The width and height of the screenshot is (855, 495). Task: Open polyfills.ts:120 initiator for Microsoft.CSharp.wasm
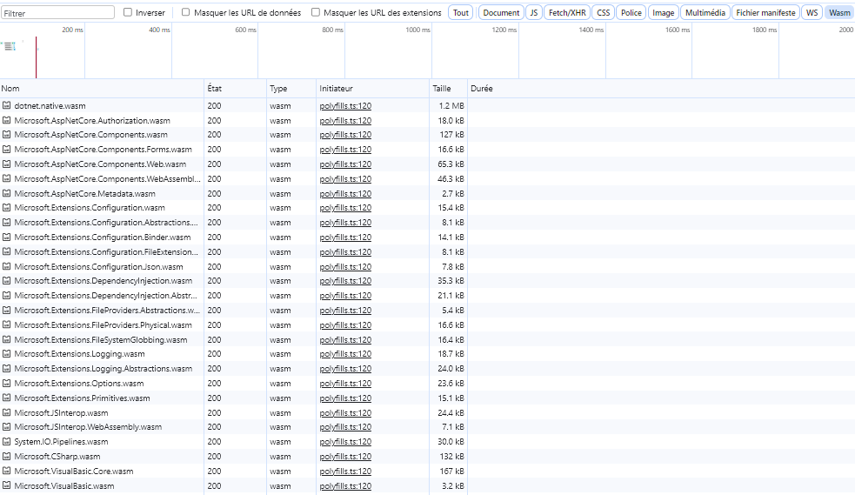pyautogui.click(x=345, y=457)
